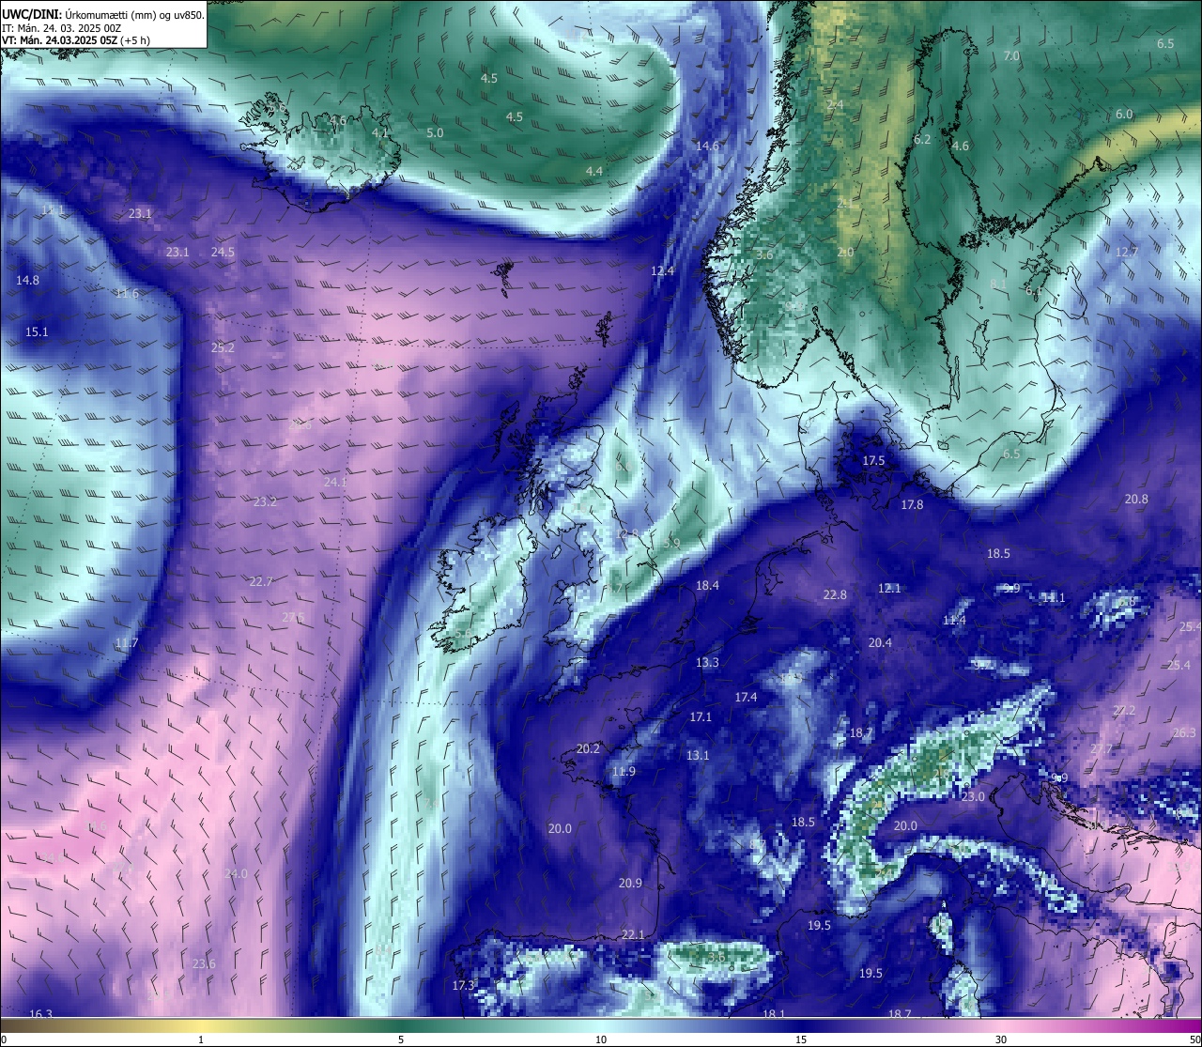The height and width of the screenshot is (1047, 1202).
Task: Click the 20.8 value on the map
Action: coord(1136,499)
